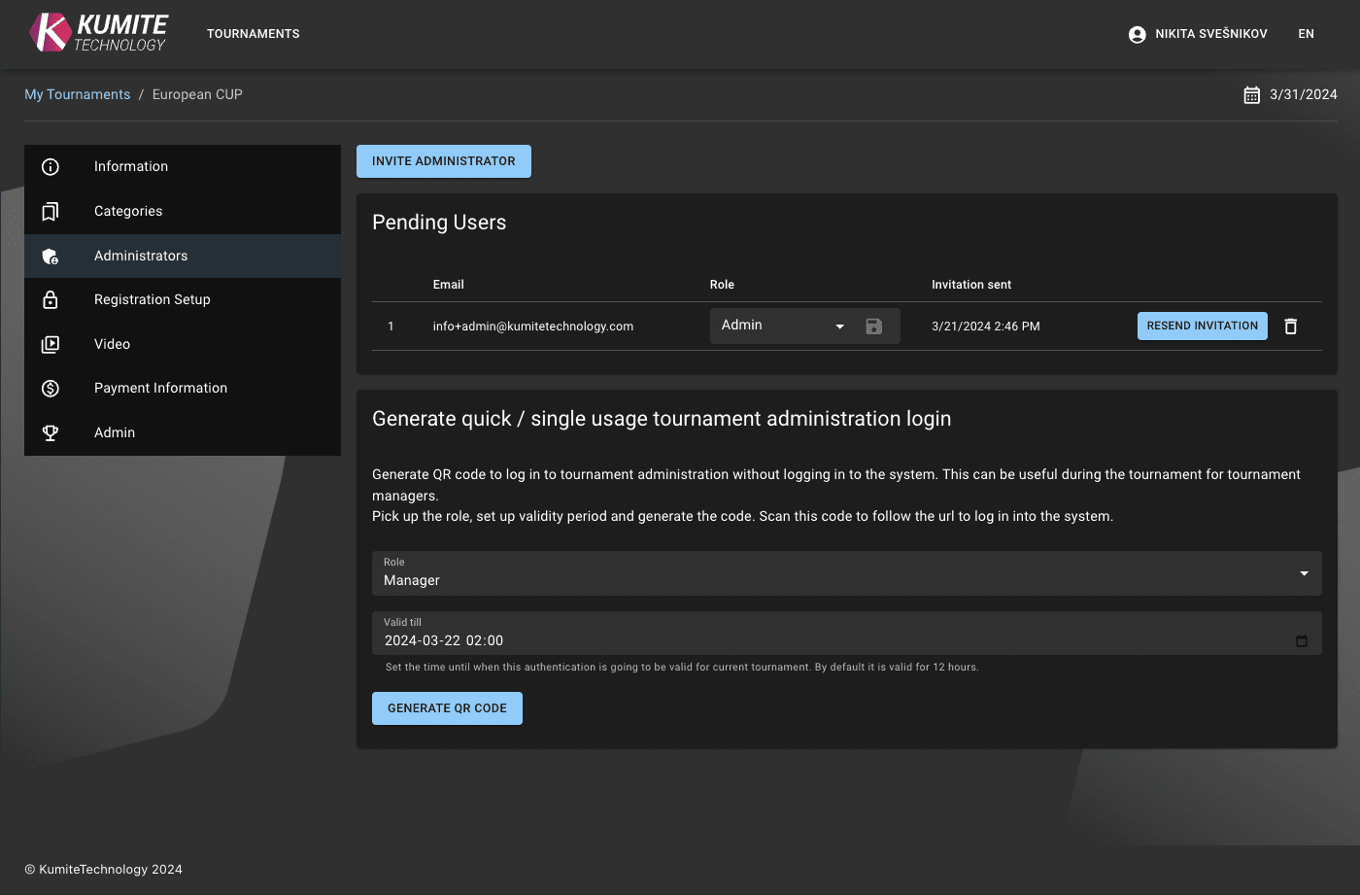This screenshot has width=1360, height=895.
Task: Open the Tournaments top navigation item
Action: tap(253, 34)
